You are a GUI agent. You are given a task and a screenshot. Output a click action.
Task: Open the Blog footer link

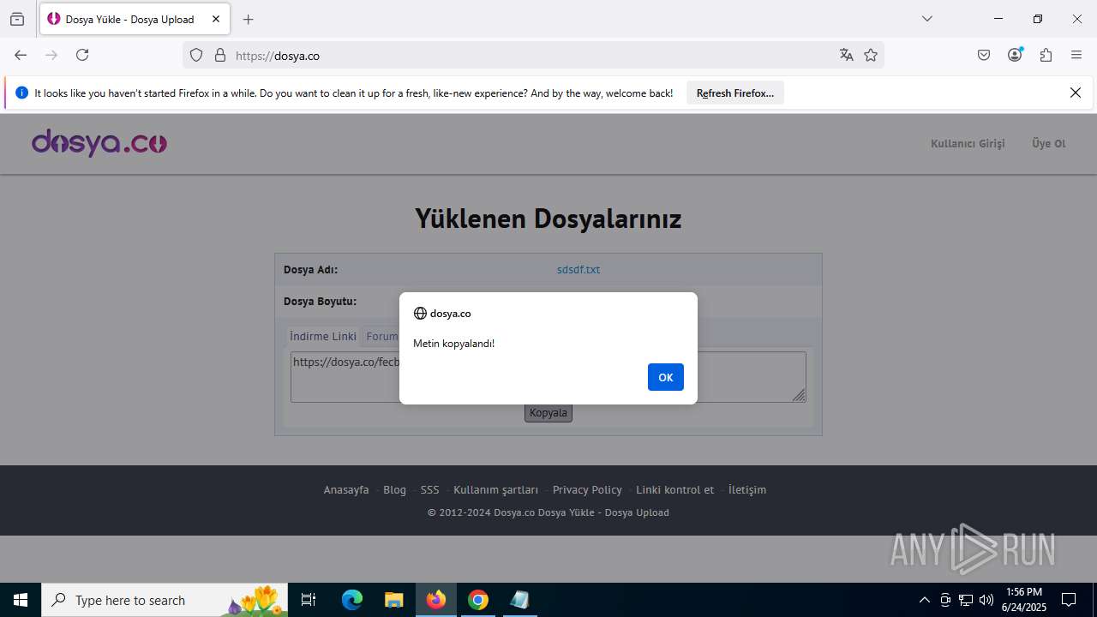[394, 489]
